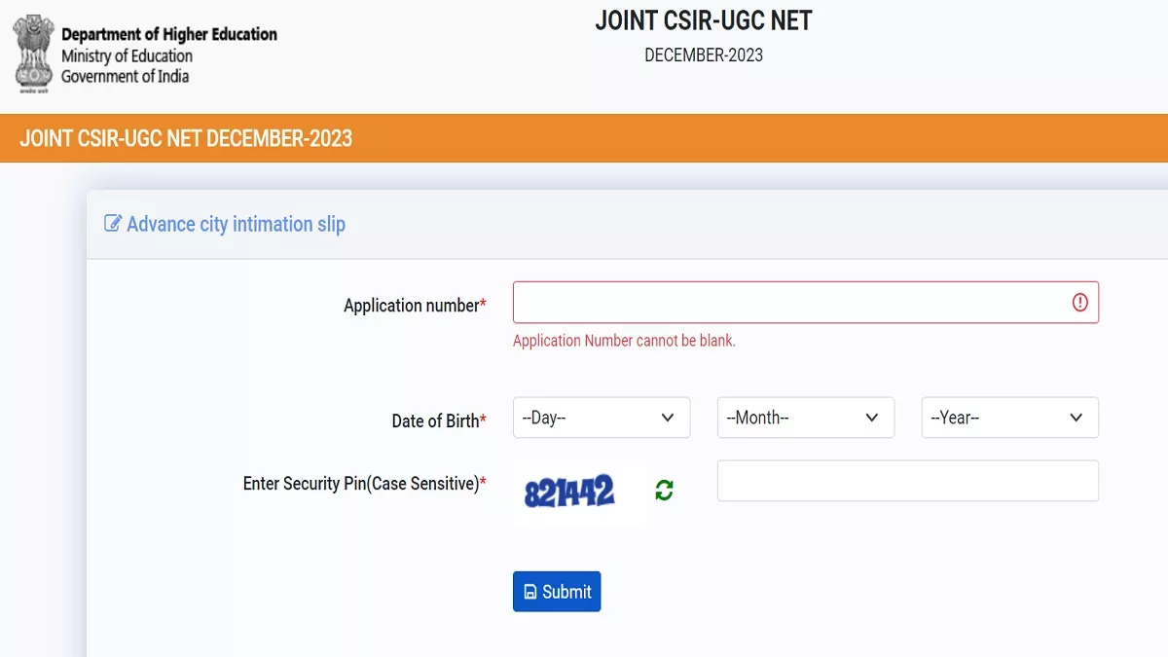Click the Month dropdown chevron arrow
Image resolution: width=1168 pixels, height=657 pixels.
pos(872,418)
